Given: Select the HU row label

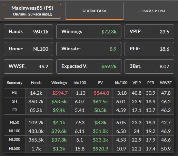Looking at the screenshot, I should (14, 93).
